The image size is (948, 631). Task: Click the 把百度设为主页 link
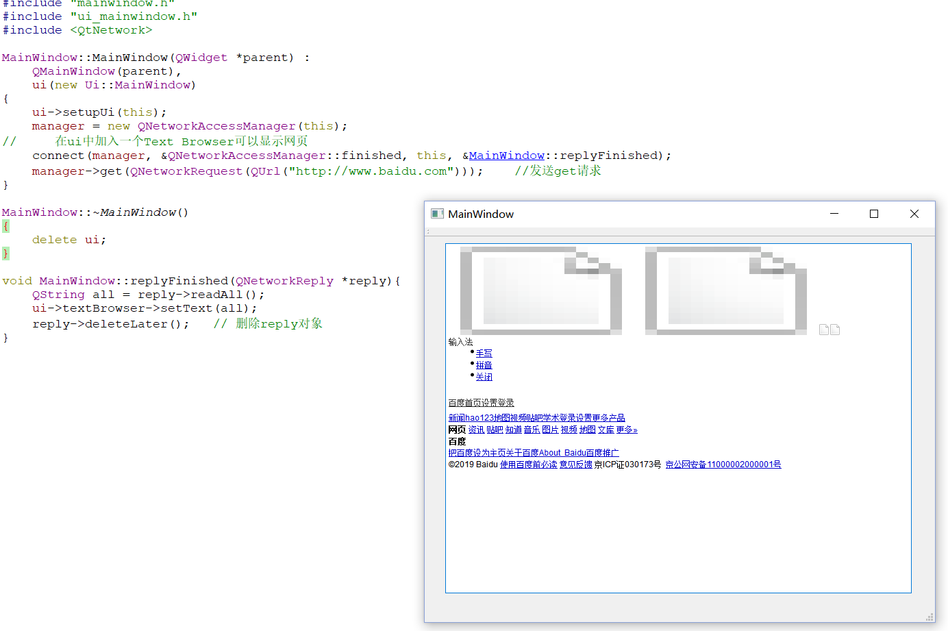[477, 453]
